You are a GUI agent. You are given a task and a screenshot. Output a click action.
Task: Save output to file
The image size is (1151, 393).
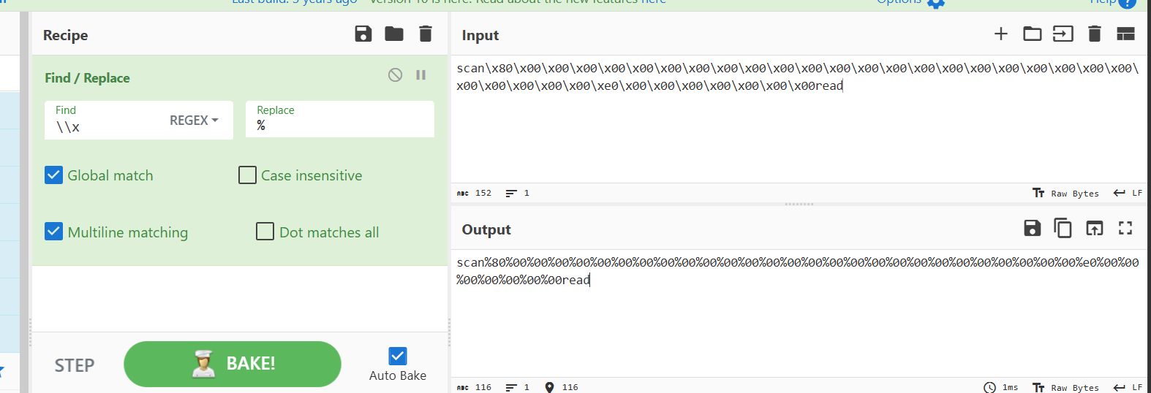pos(1032,228)
